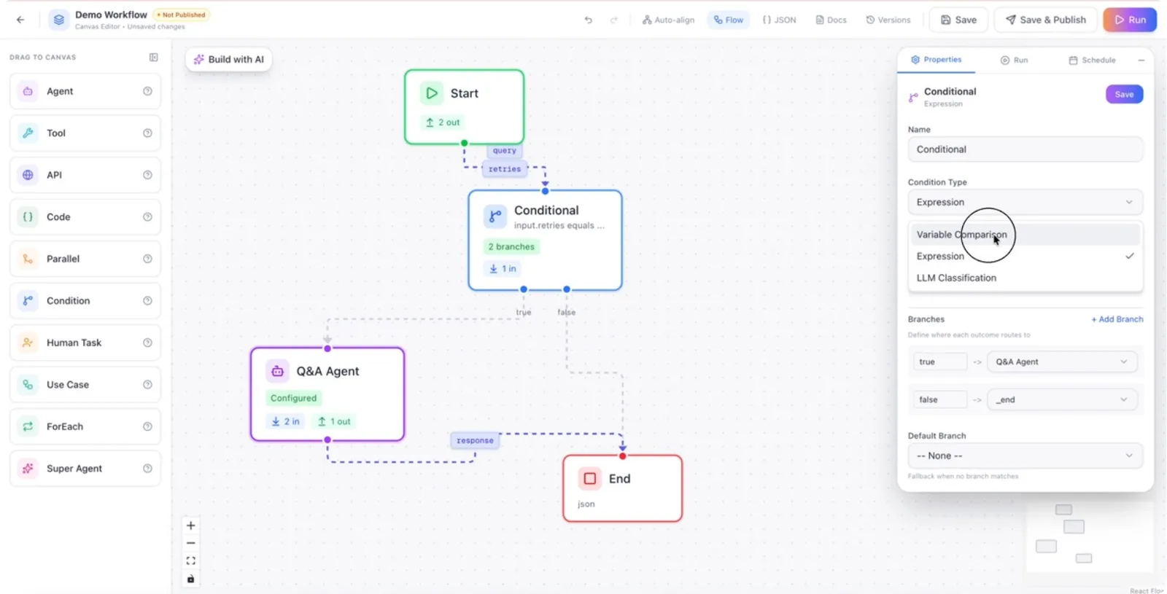Click the undo arrow icon
The width and height of the screenshot is (1167, 594).
pyautogui.click(x=588, y=20)
